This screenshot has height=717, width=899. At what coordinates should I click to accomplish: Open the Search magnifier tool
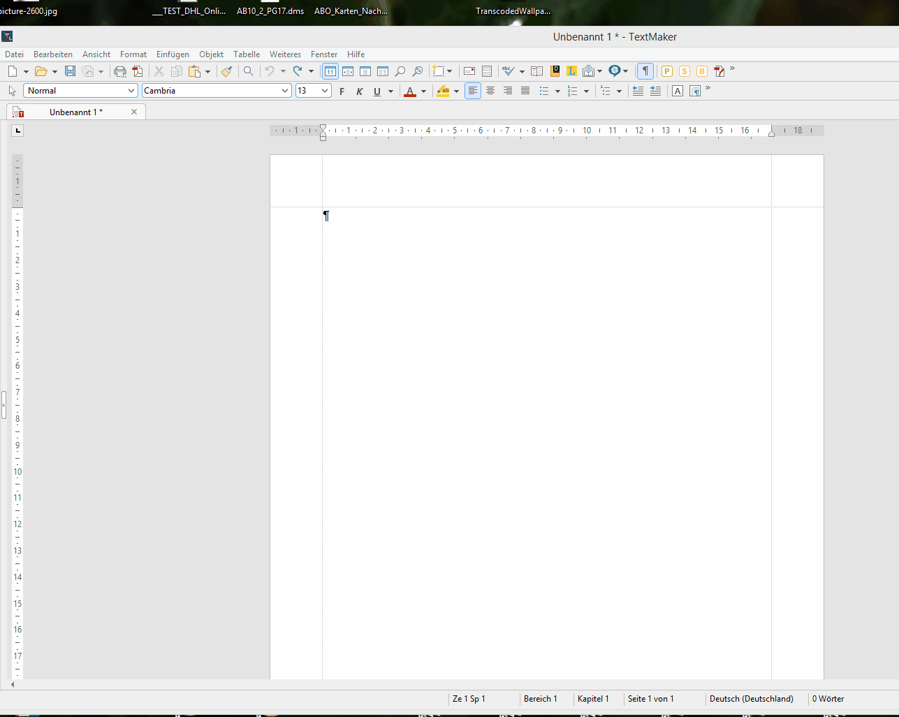click(x=248, y=71)
